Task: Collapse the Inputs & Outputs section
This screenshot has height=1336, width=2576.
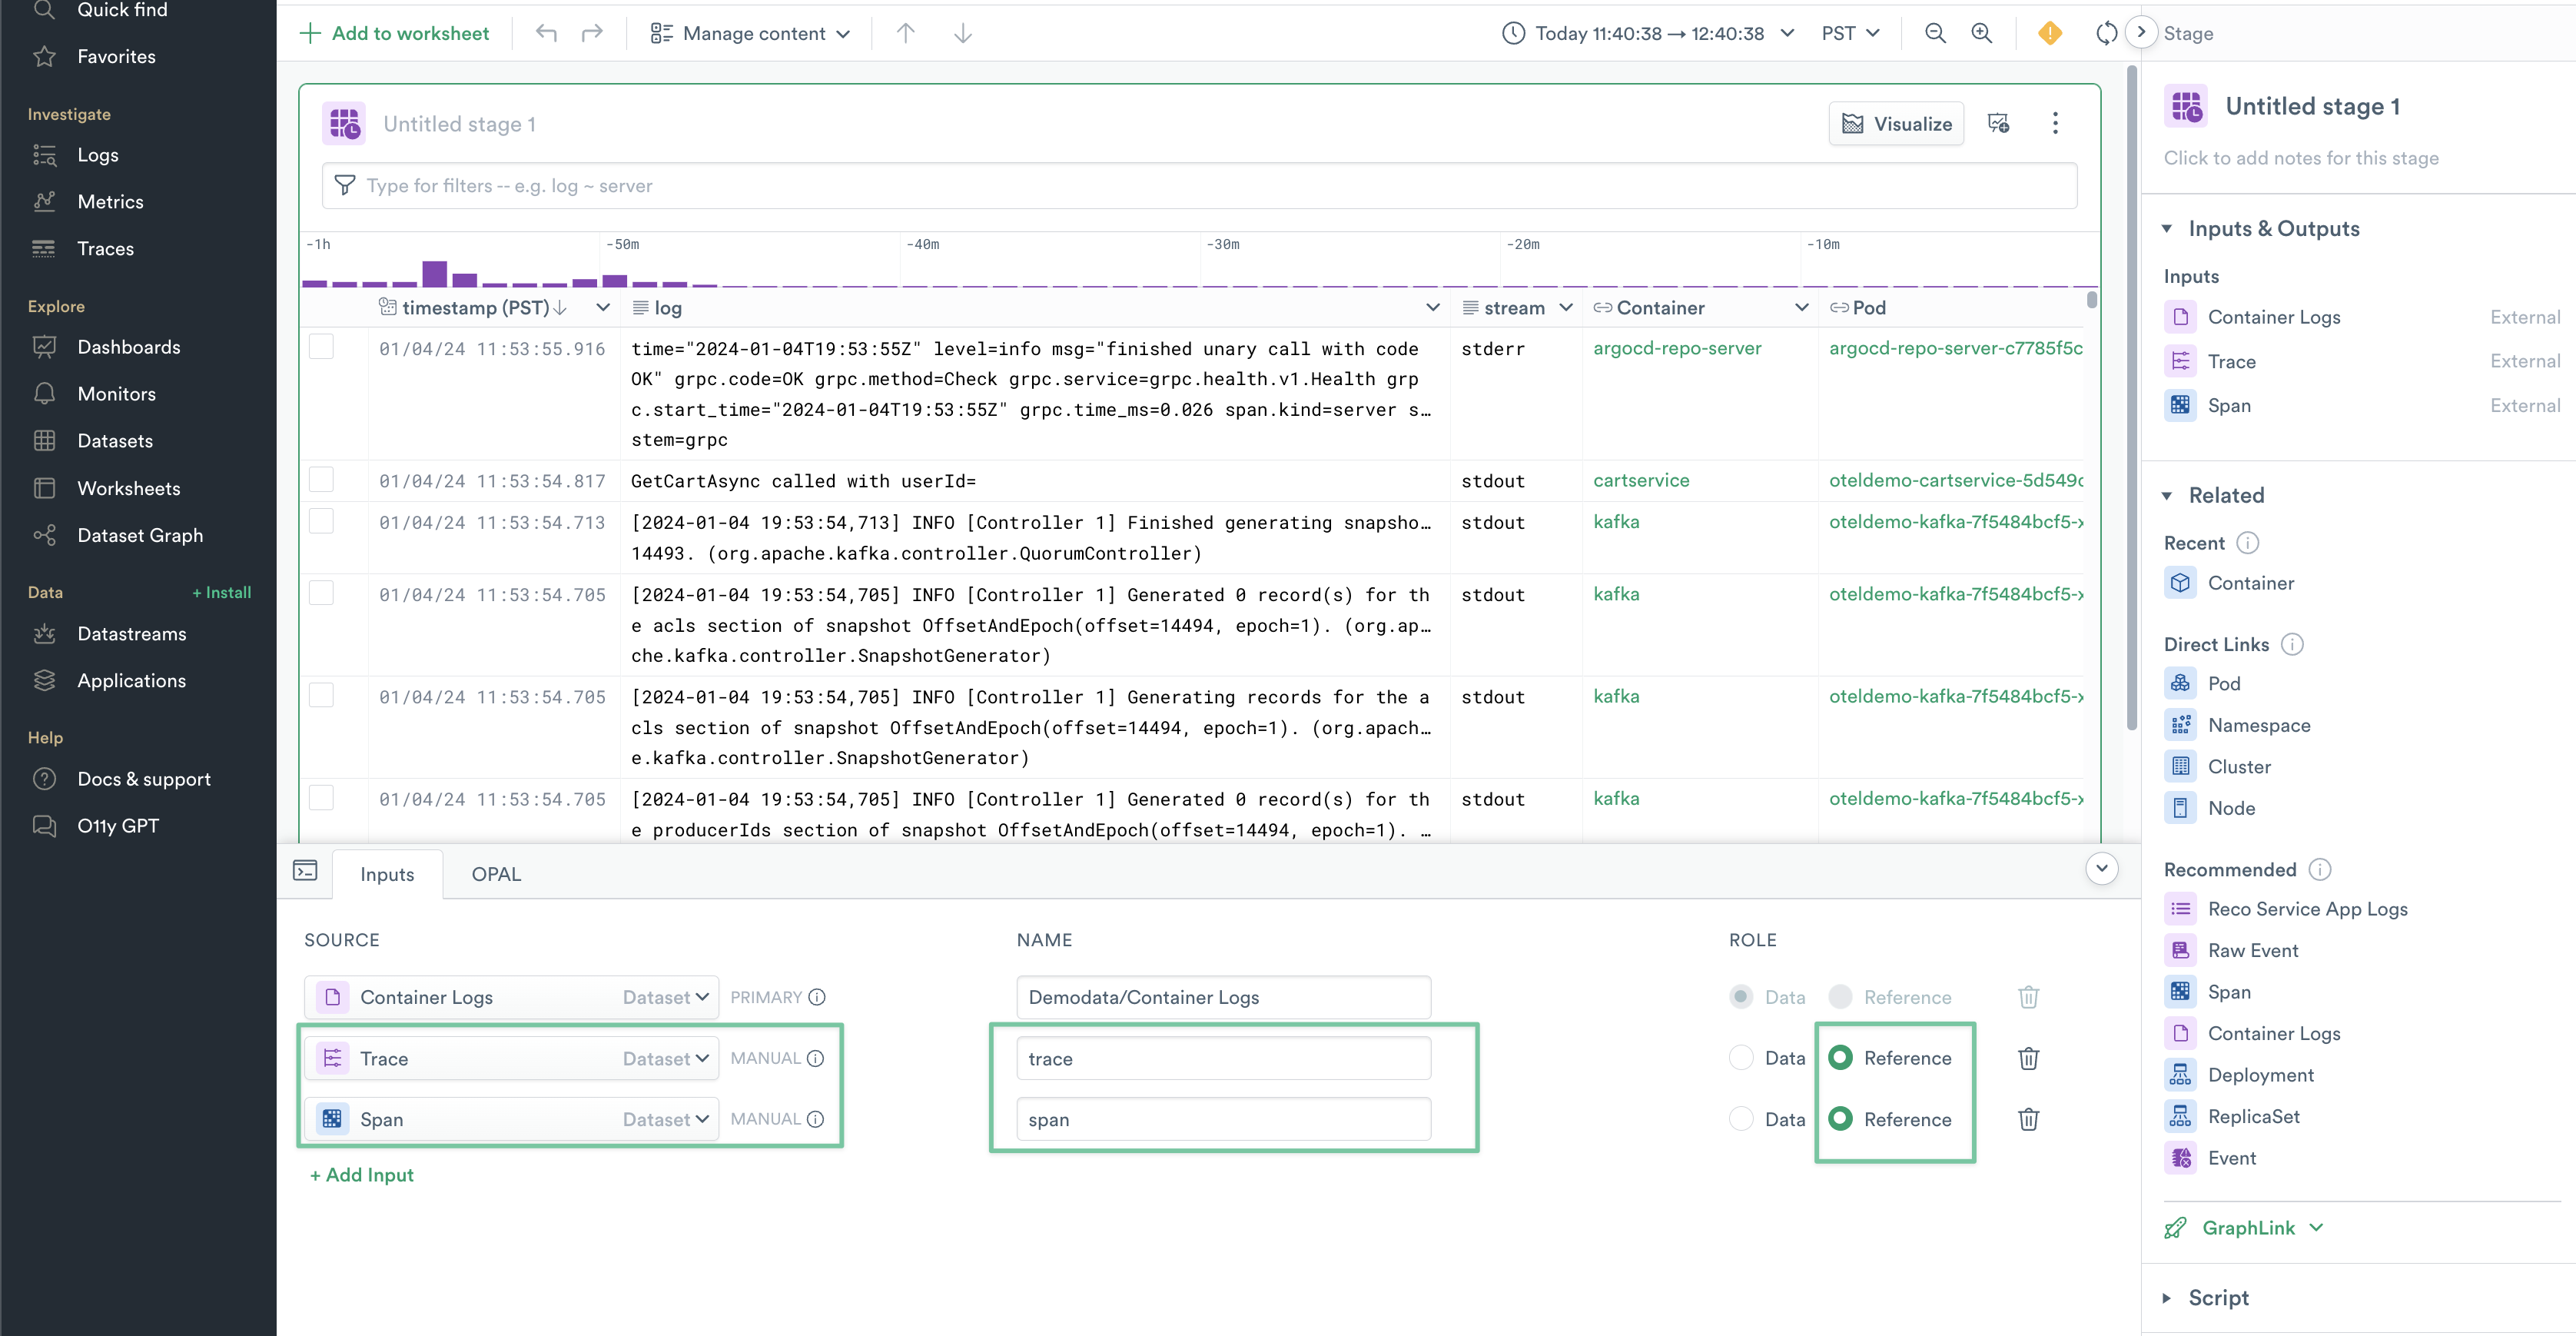Action: pyautogui.click(x=2167, y=229)
